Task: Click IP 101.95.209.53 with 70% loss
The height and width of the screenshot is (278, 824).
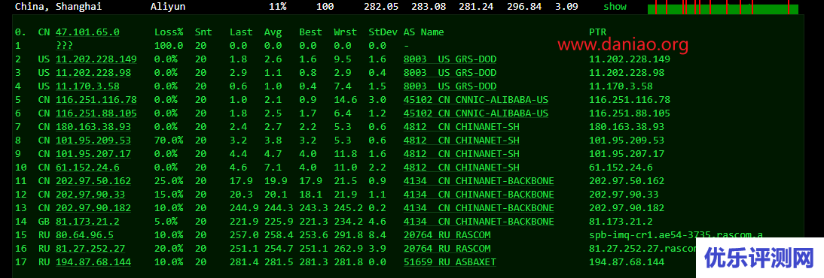Action: [93, 141]
